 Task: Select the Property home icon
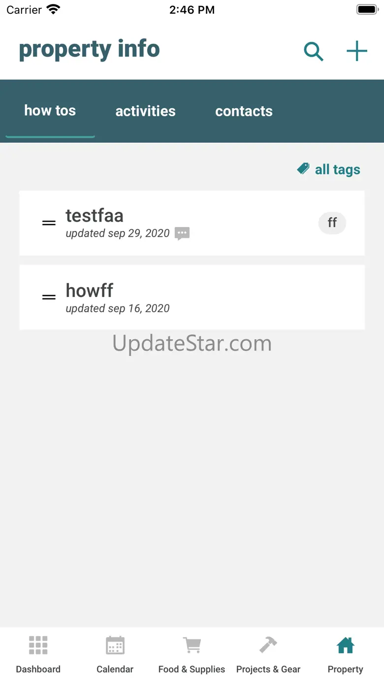pyautogui.click(x=346, y=645)
